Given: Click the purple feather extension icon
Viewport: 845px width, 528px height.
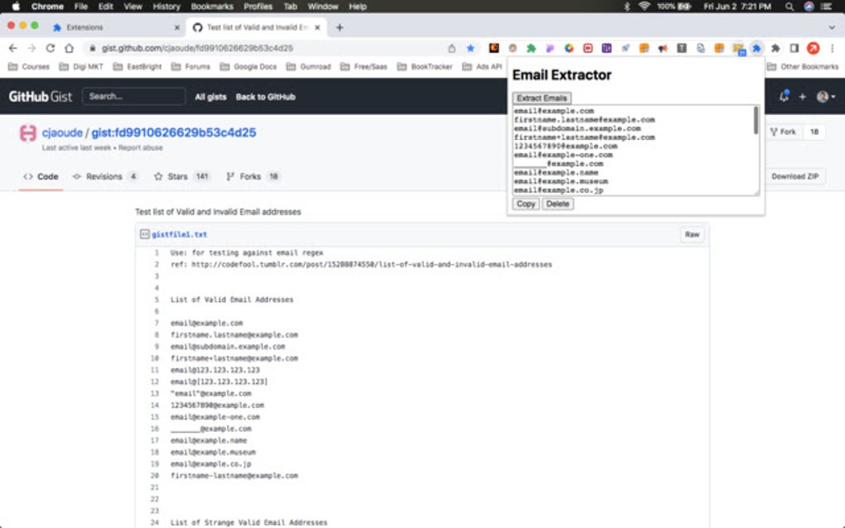Looking at the screenshot, I should [x=550, y=49].
